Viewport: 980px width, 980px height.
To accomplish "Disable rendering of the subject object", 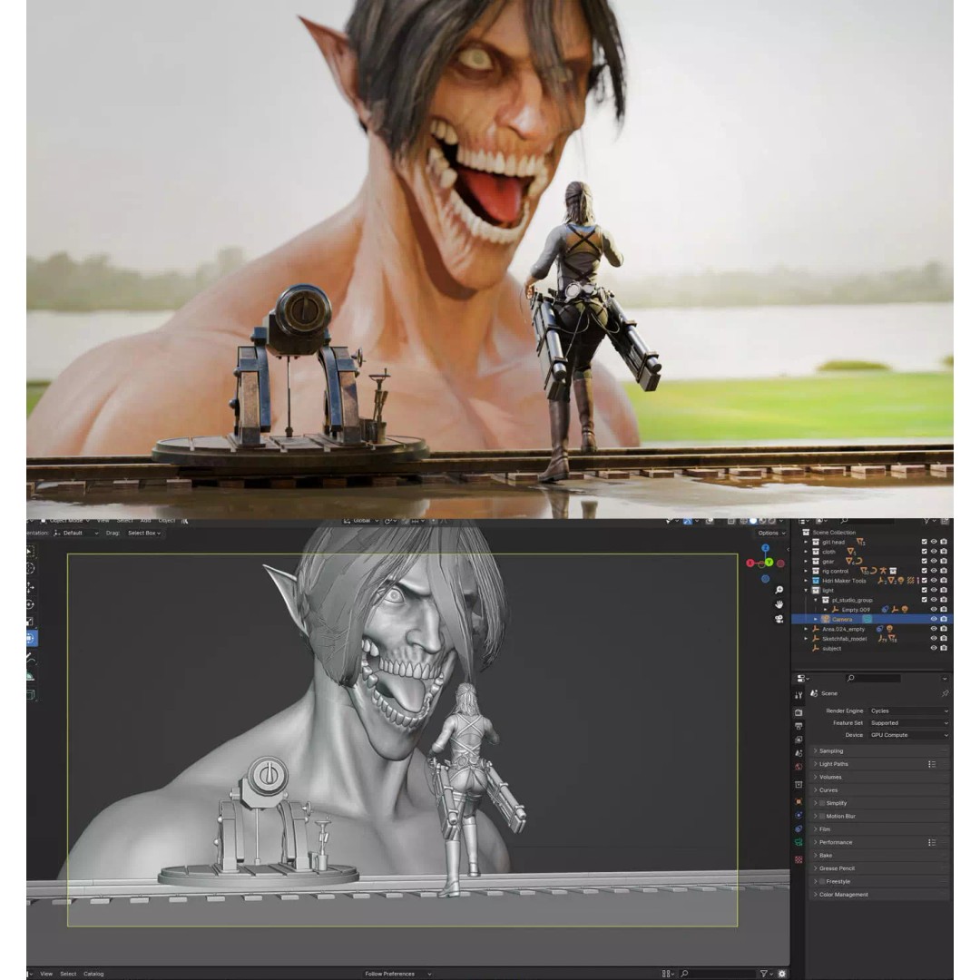I will [x=944, y=648].
